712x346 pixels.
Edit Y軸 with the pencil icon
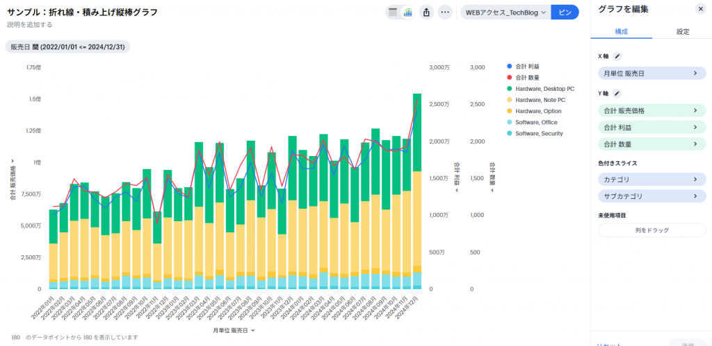tap(617, 94)
